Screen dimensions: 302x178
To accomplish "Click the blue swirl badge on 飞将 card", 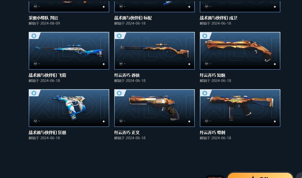I will 34,36.
